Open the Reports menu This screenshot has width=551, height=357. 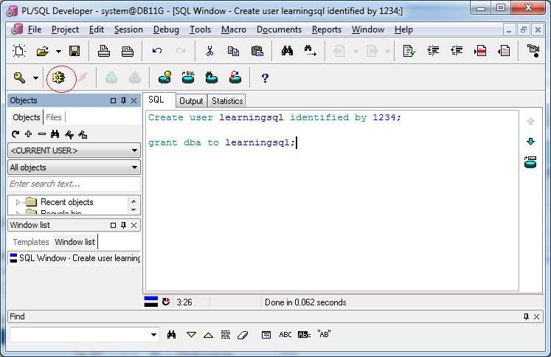[x=327, y=30]
